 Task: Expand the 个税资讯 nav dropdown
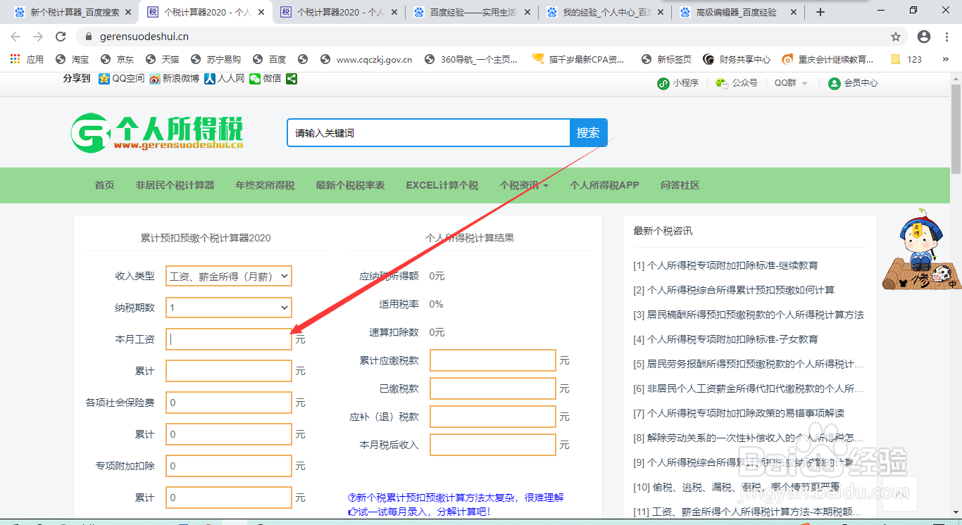click(524, 185)
